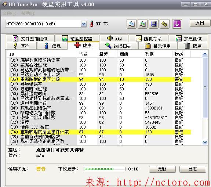Click data value 1696 in row 04
The height and width of the screenshot is (187, 211).
click(149, 75)
